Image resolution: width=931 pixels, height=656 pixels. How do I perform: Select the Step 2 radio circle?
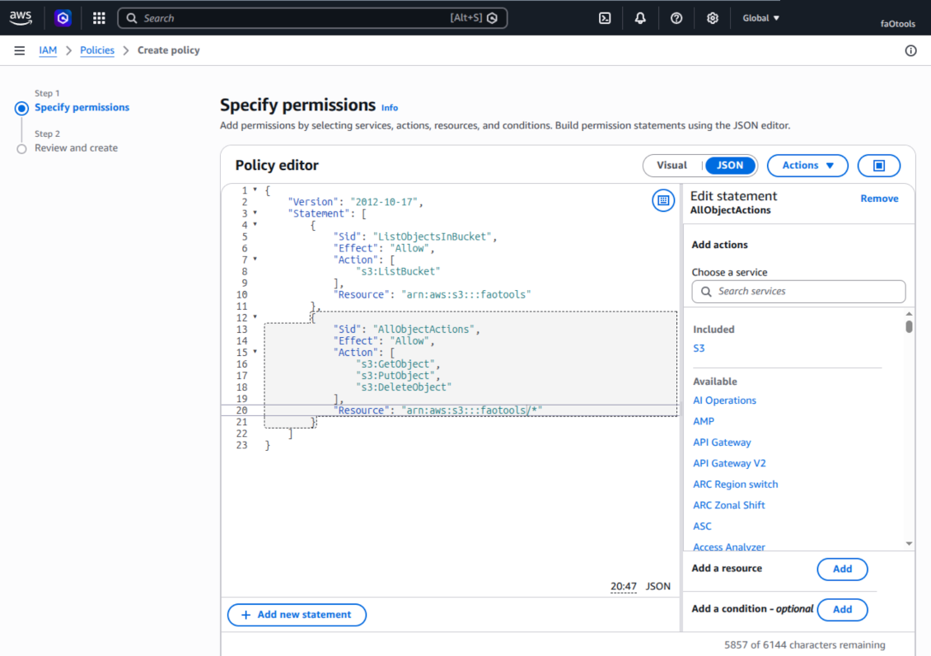point(21,149)
